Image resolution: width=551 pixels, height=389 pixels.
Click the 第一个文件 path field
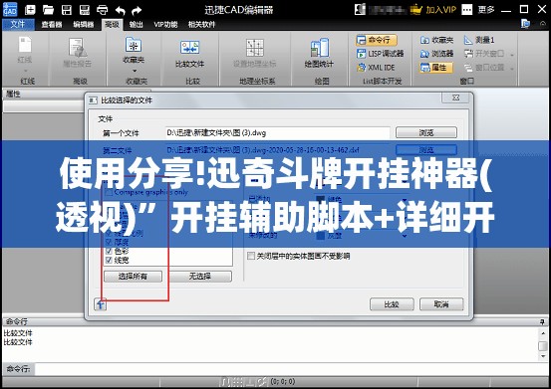pyautogui.click(x=278, y=133)
